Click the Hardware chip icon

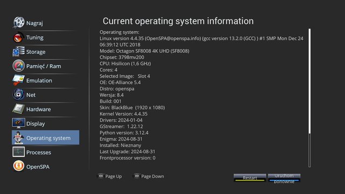point(18,109)
